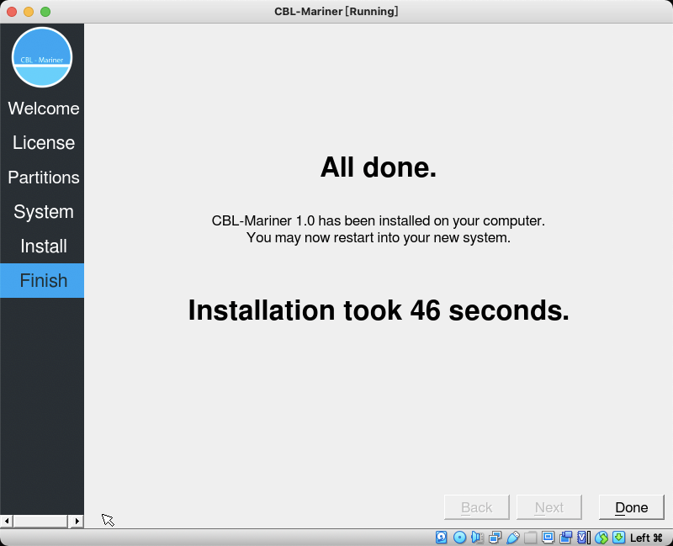
Task: Click 'You may now restart' text line
Action: (x=378, y=237)
